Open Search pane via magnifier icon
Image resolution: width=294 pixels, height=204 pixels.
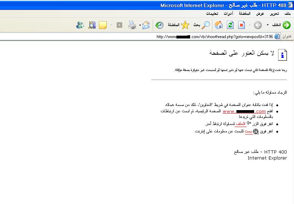[205, 25]
